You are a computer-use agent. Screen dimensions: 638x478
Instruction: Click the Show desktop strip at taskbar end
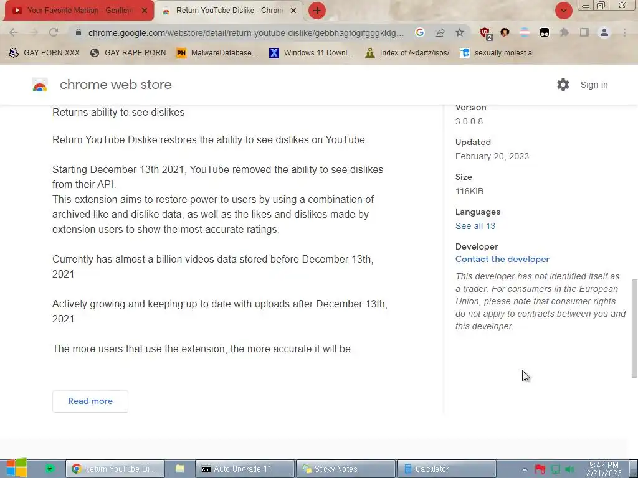tap(633, 469)
